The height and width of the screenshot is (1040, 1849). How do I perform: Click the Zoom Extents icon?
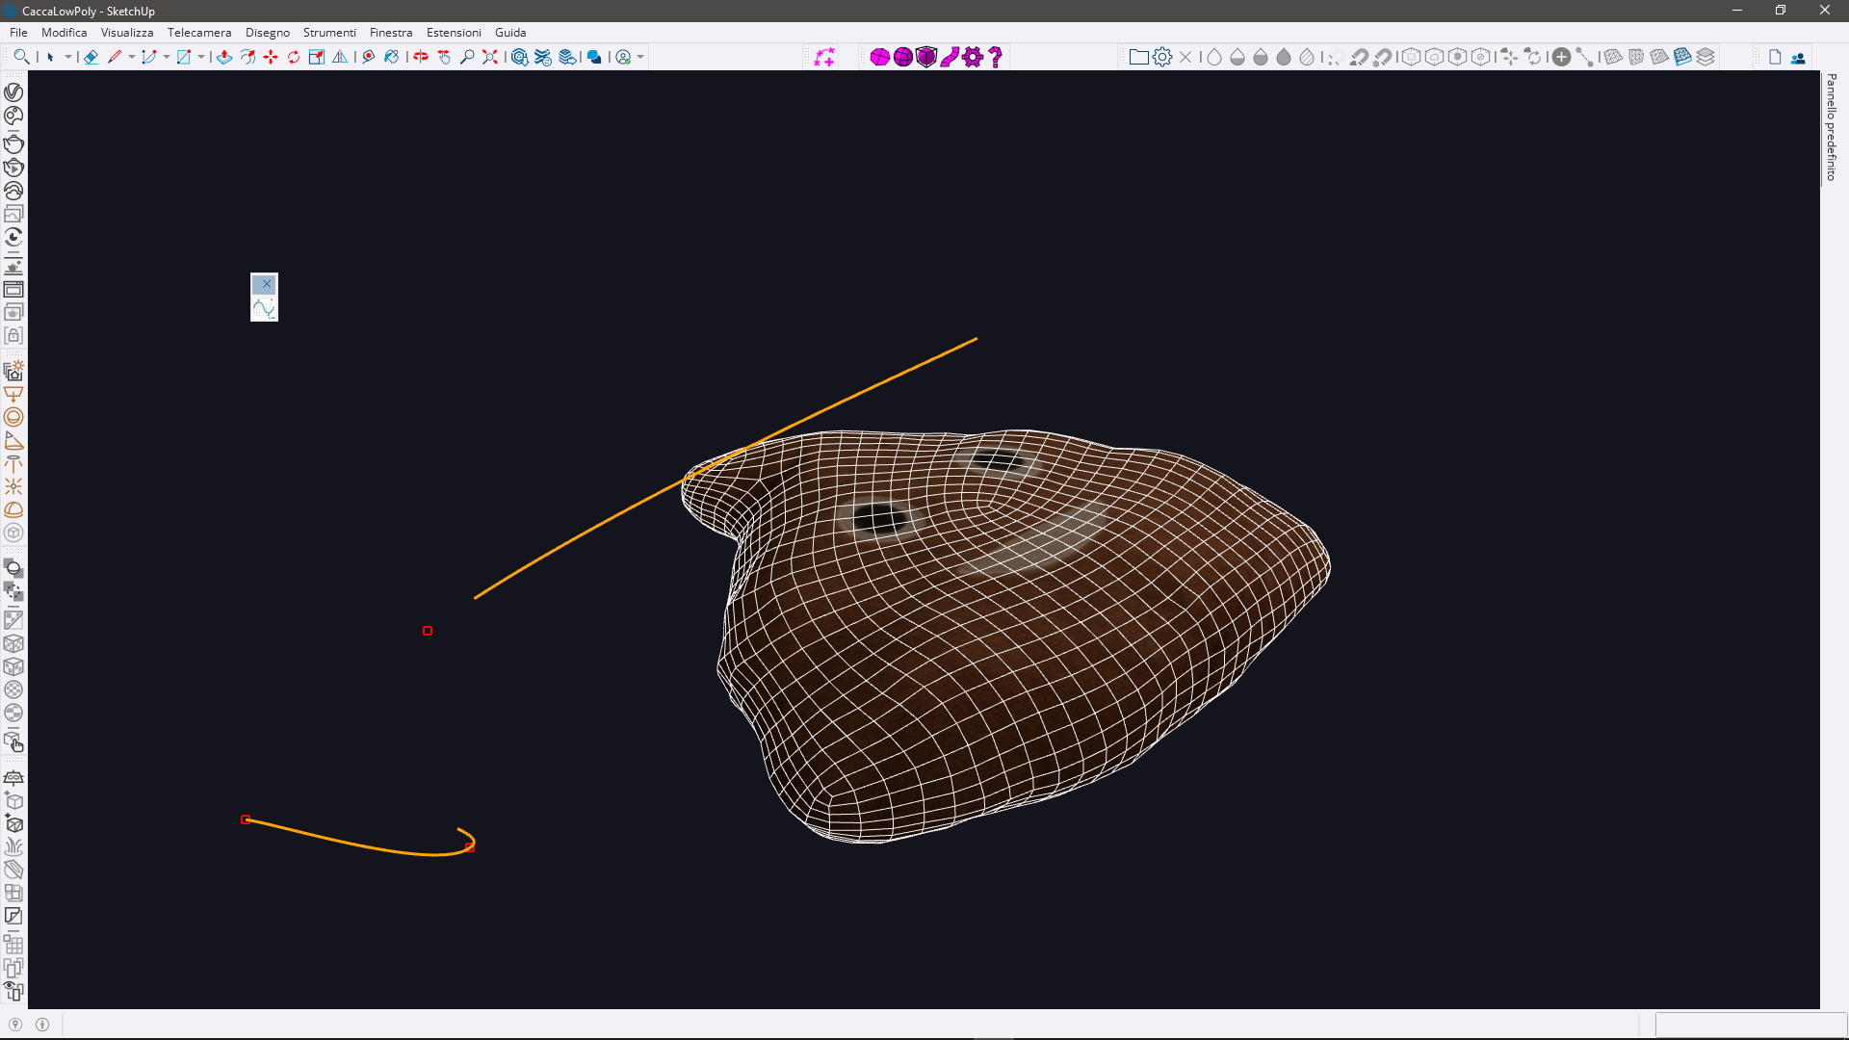pyautogui.click(x=490, y=57)
